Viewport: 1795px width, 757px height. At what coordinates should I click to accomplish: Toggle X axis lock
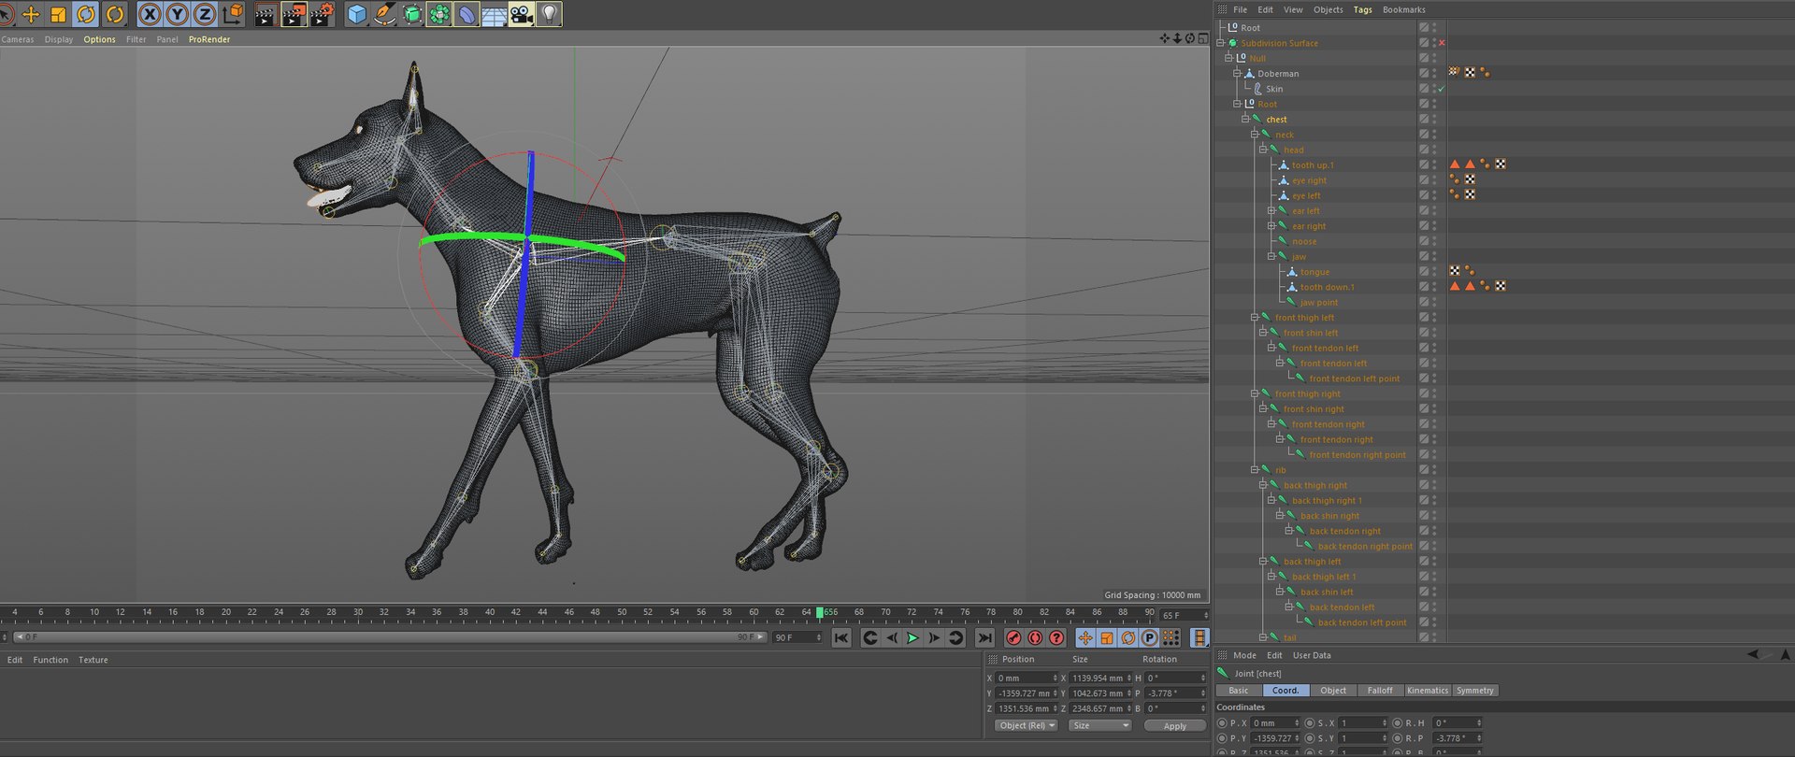pyautogui.click(x=150, y=13)
